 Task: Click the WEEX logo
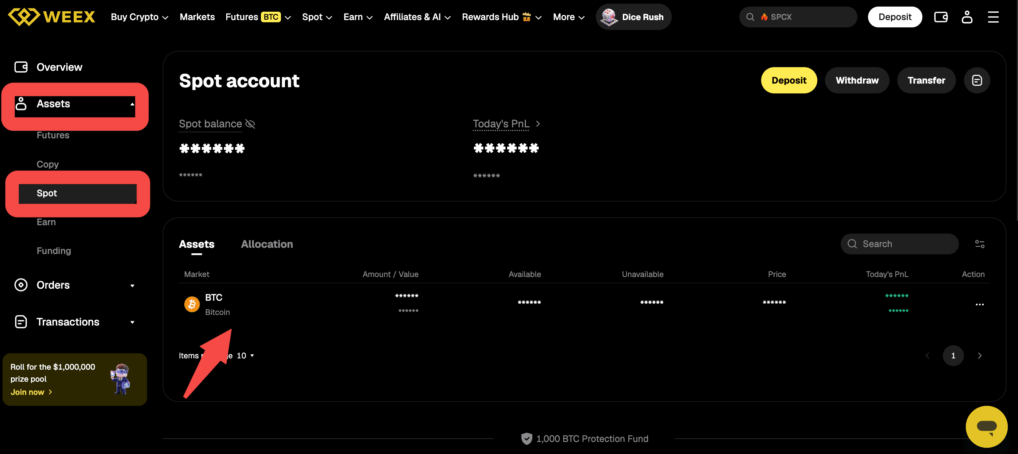(x=51, y=17)
